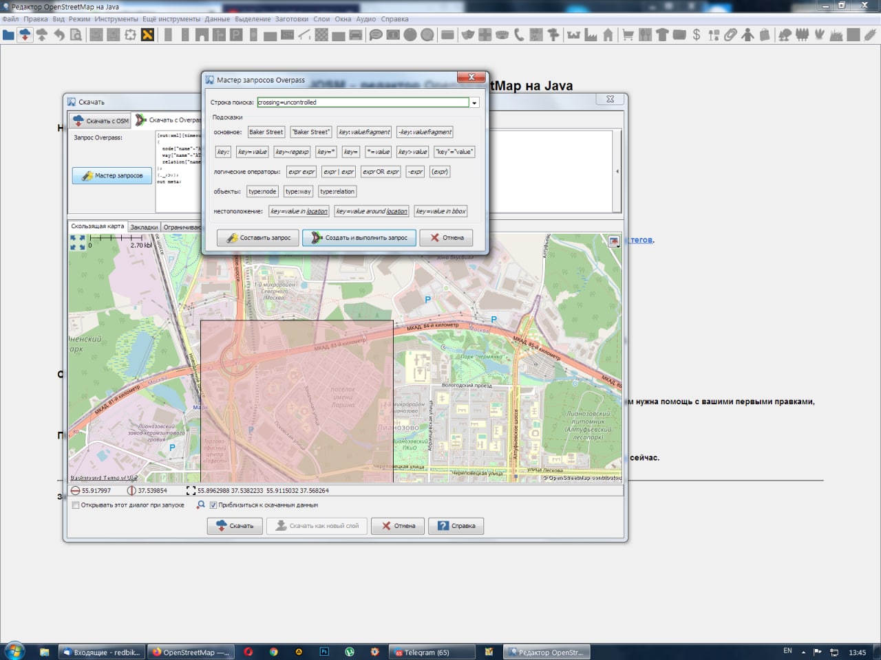Click the 'key=value' hint button
The width and height of the screenshot is (881, 660).
click(x=252, y=152)
